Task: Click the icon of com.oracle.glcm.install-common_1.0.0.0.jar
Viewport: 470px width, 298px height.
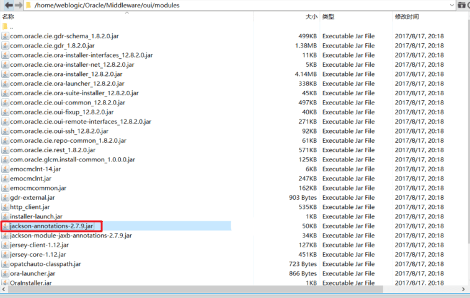Action: (x=5, y=160)
